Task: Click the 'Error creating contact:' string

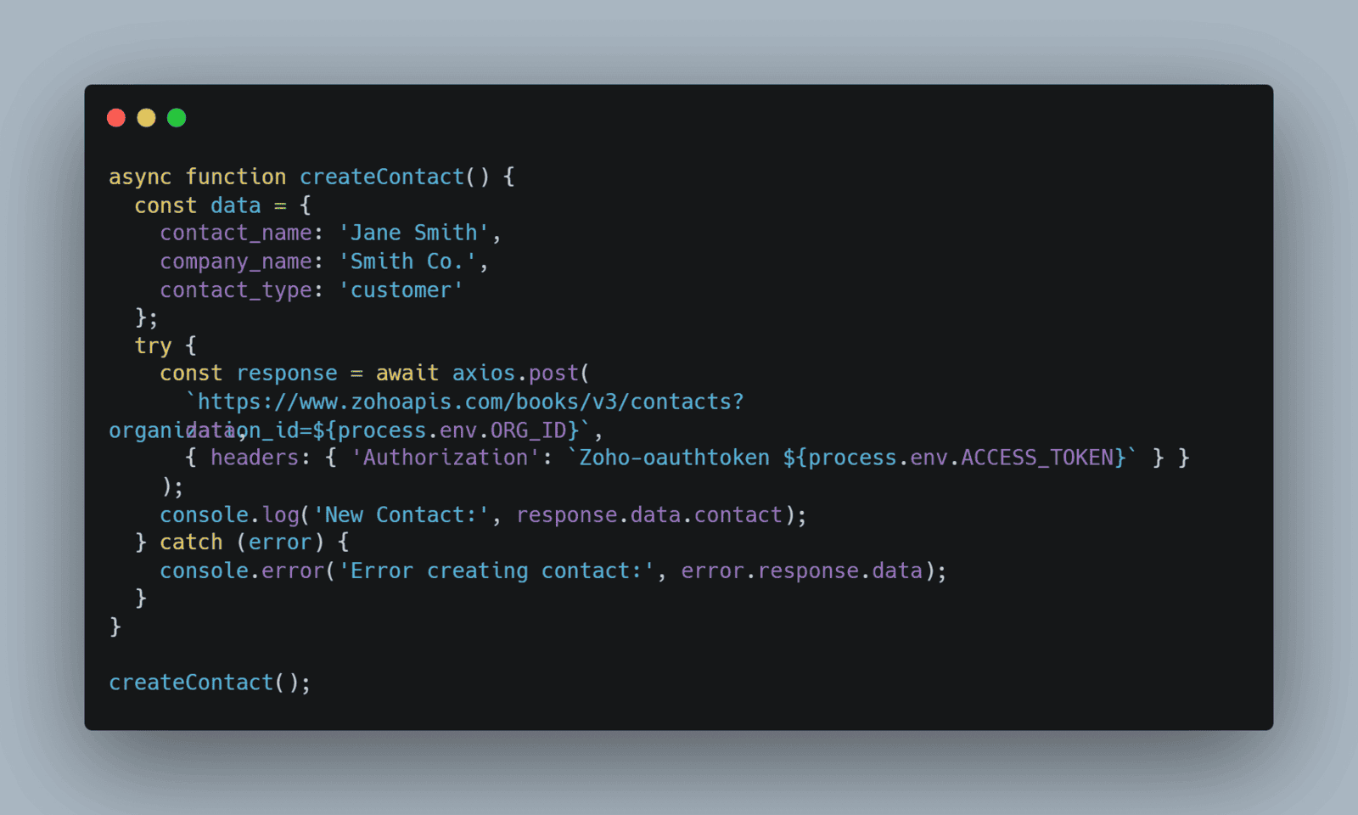Action: [x=497, y=570]
